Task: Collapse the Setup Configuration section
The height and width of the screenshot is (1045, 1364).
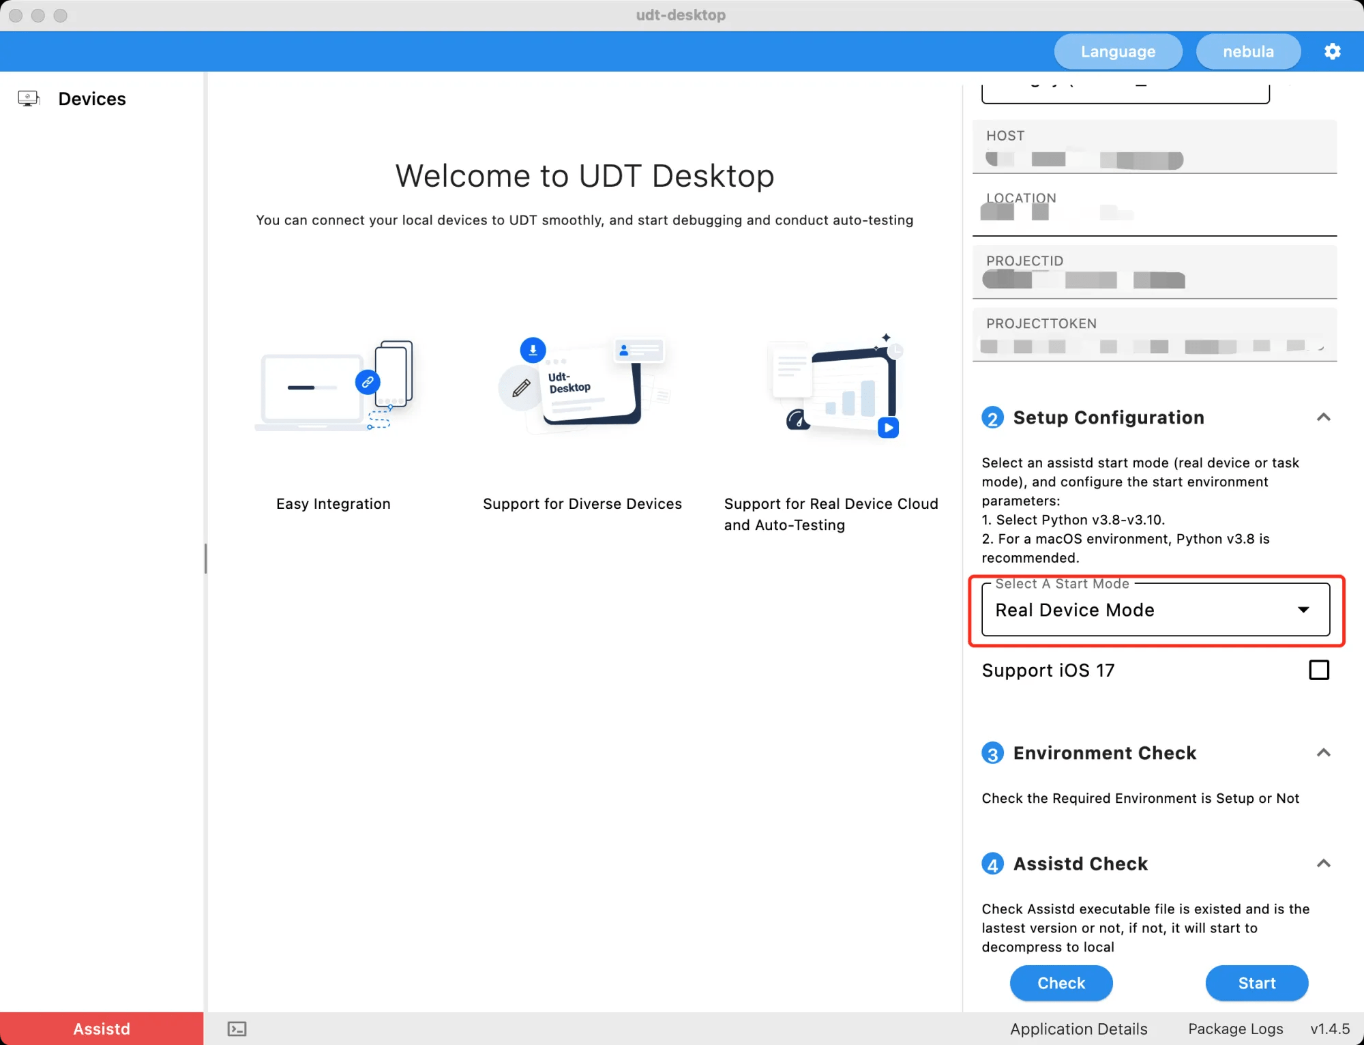Action: [x=1323, y=417]
